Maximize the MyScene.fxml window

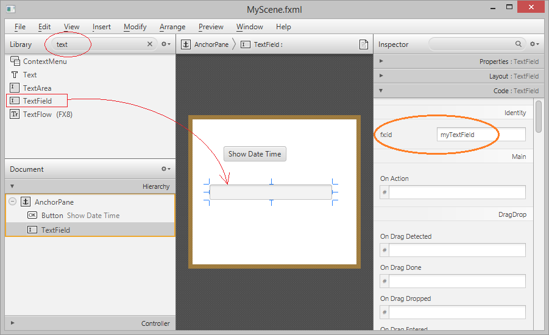click(509, 7)
